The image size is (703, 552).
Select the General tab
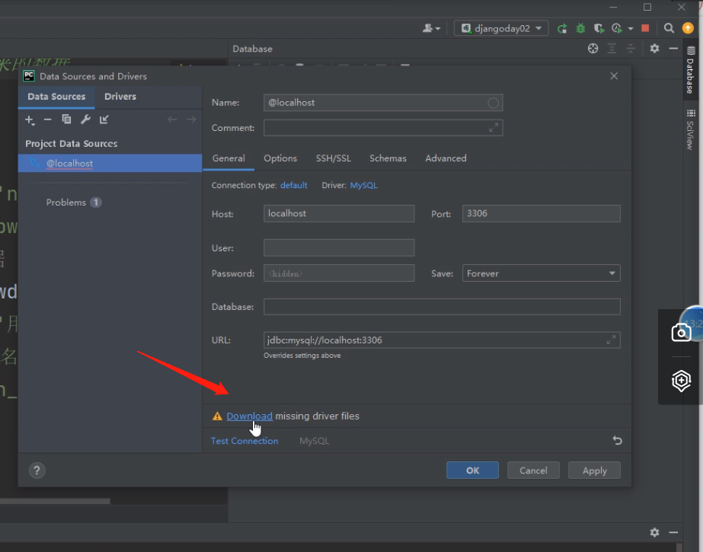(228, 158)
